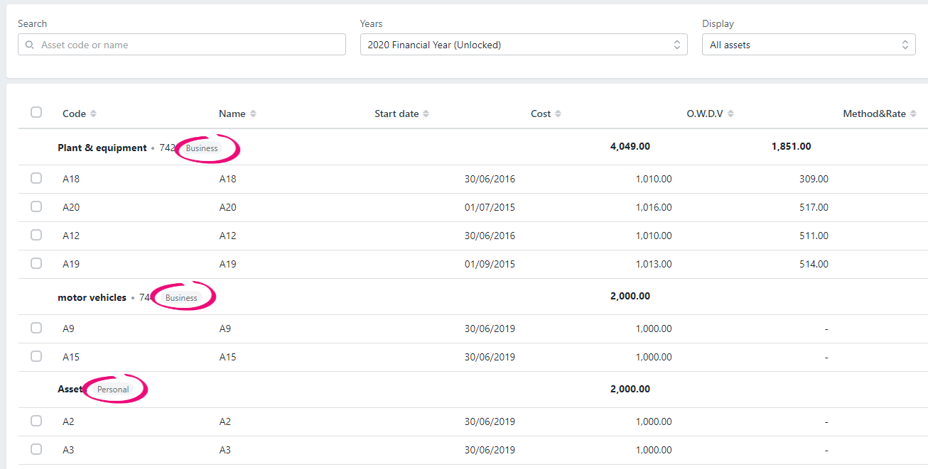Select the motor vehicles group header
The height and width of the screenshot is (469, 928).
point(92,297)
